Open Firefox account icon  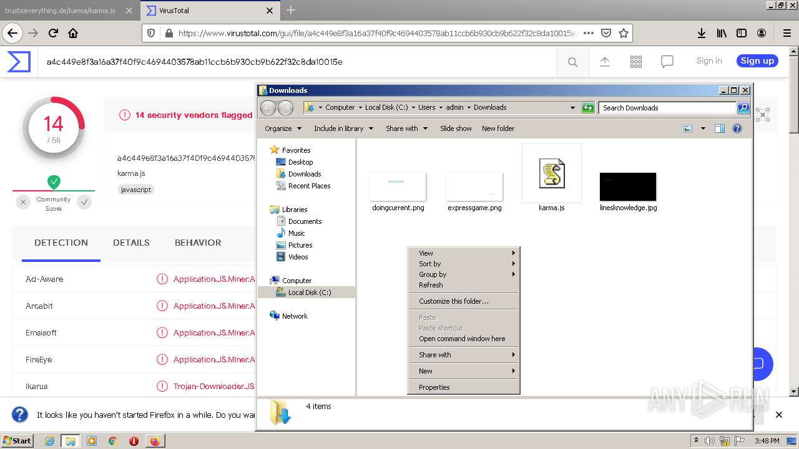pyautogui.click(x=762, y=33)
